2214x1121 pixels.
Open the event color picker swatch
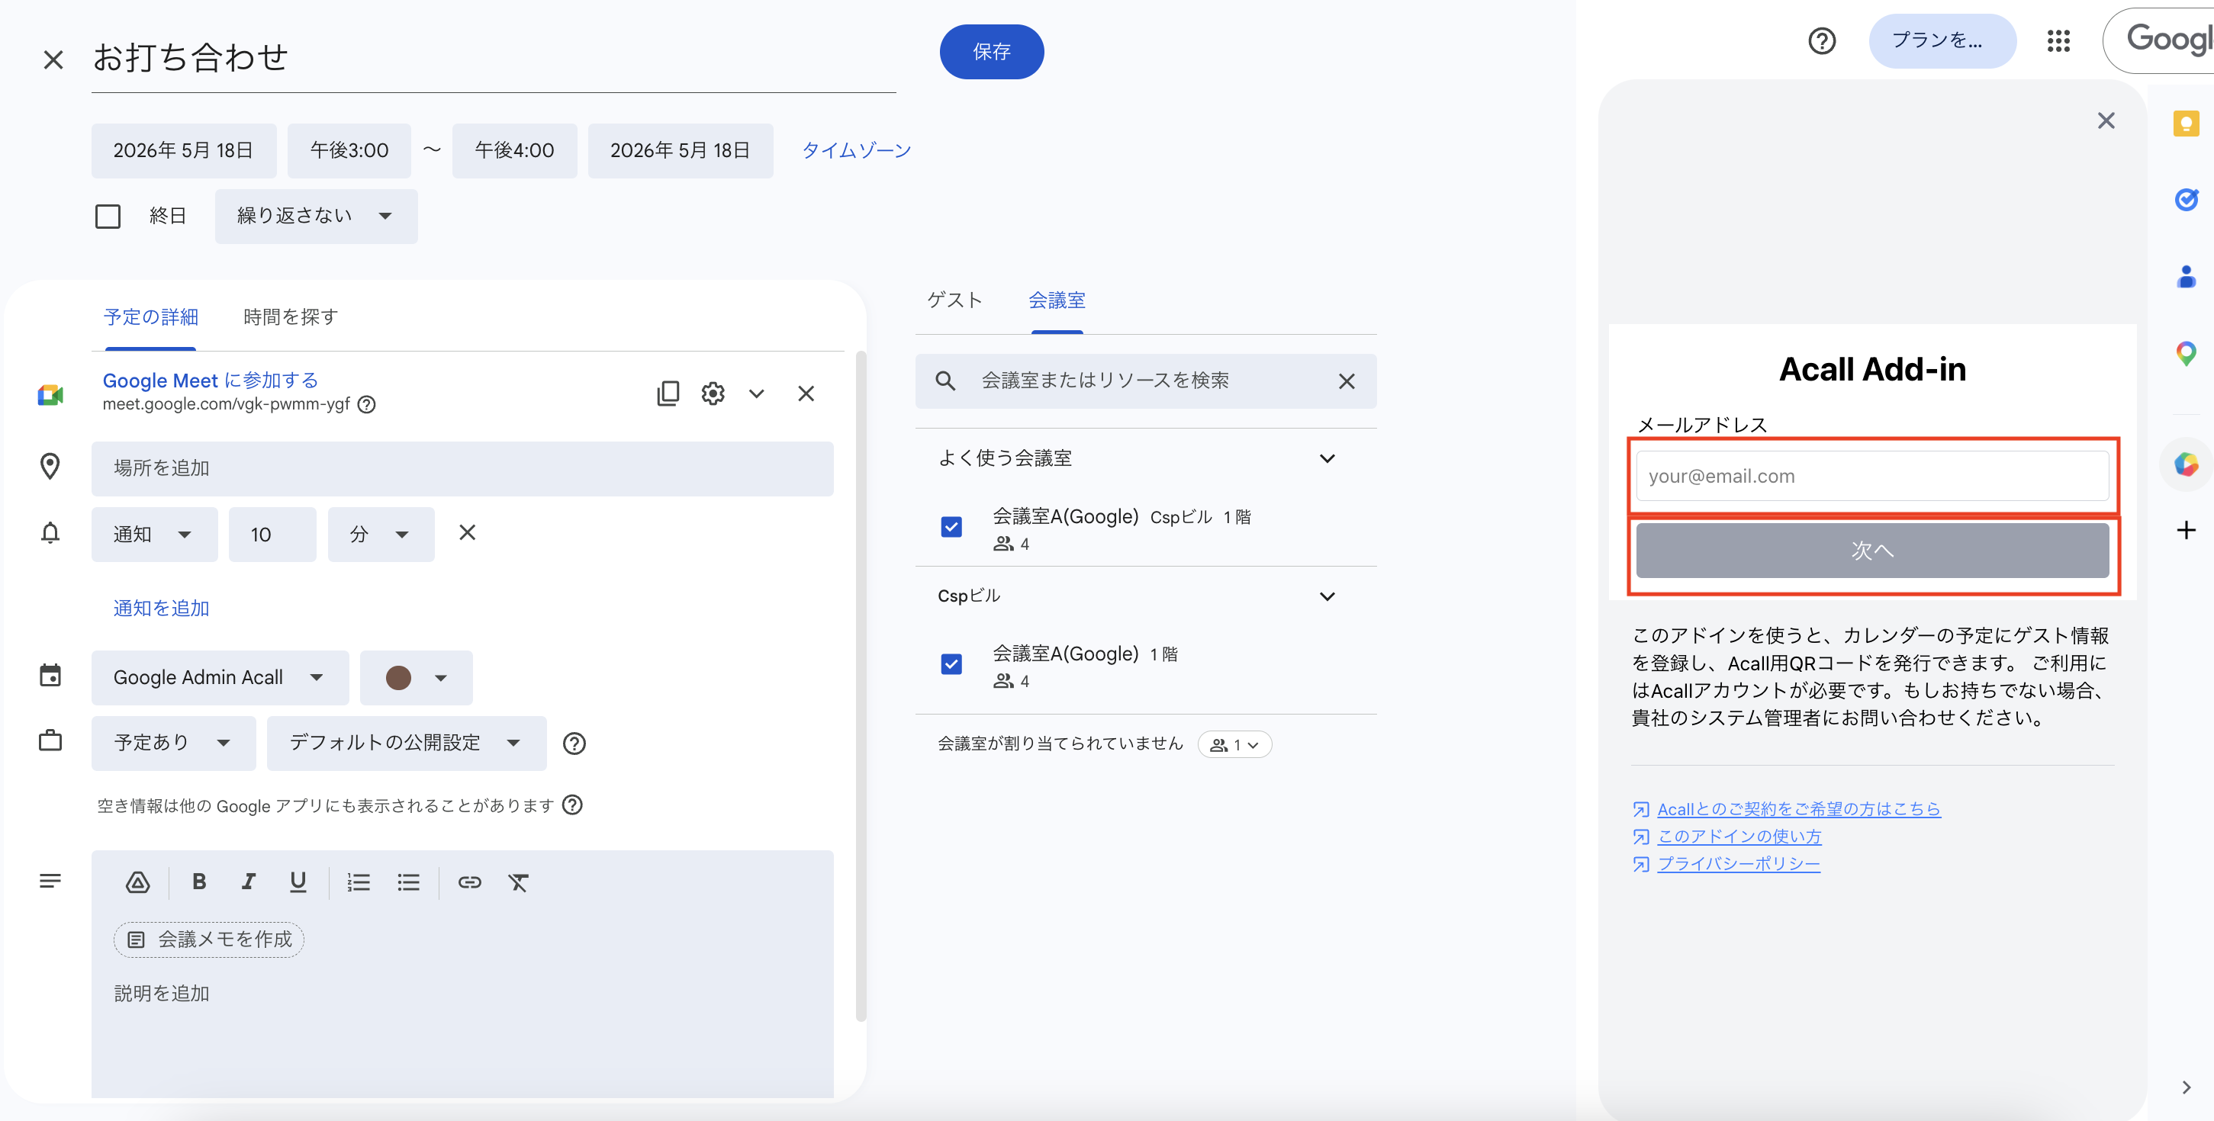pyautogui.click(x=416, y=678)
